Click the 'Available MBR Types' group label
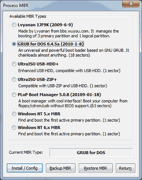142x180 pixels. 28,16
